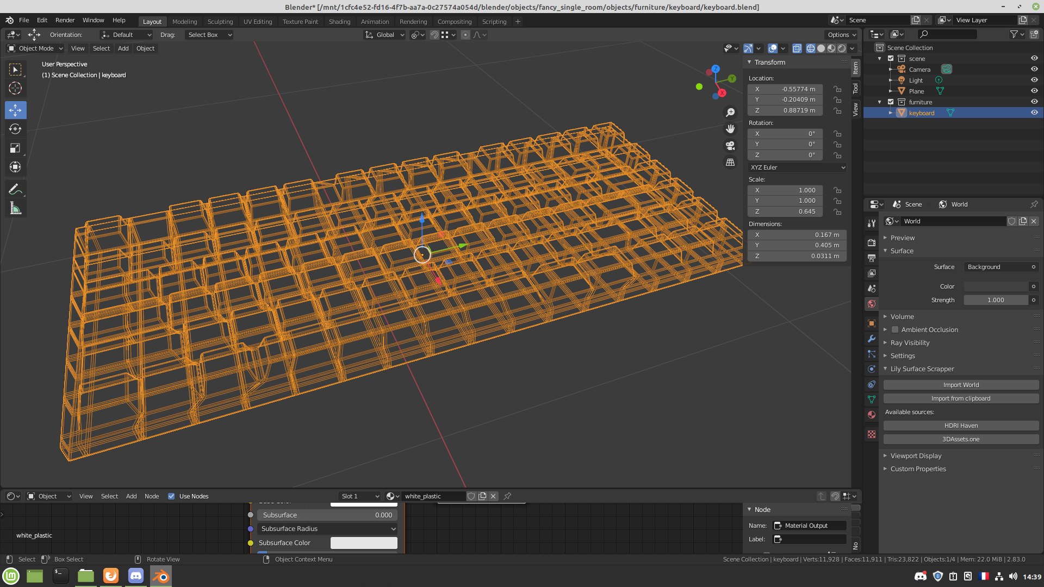
Task: Toggle X-ray display in viewport header
Action: pos(797,48)
